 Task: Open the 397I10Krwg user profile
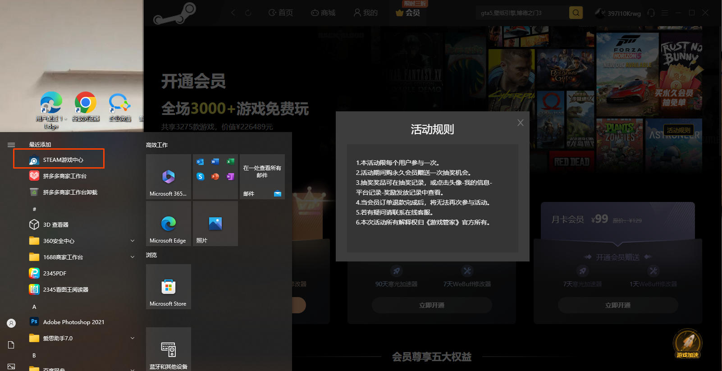pos(617,13)
